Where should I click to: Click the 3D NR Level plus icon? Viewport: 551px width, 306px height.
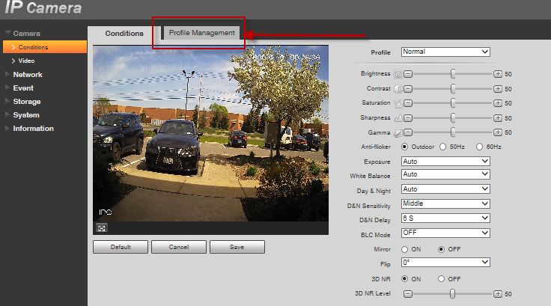498,293
